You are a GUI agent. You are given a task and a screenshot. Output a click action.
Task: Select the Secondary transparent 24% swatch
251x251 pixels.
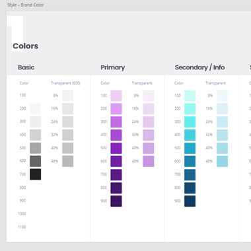pos(222,122)
